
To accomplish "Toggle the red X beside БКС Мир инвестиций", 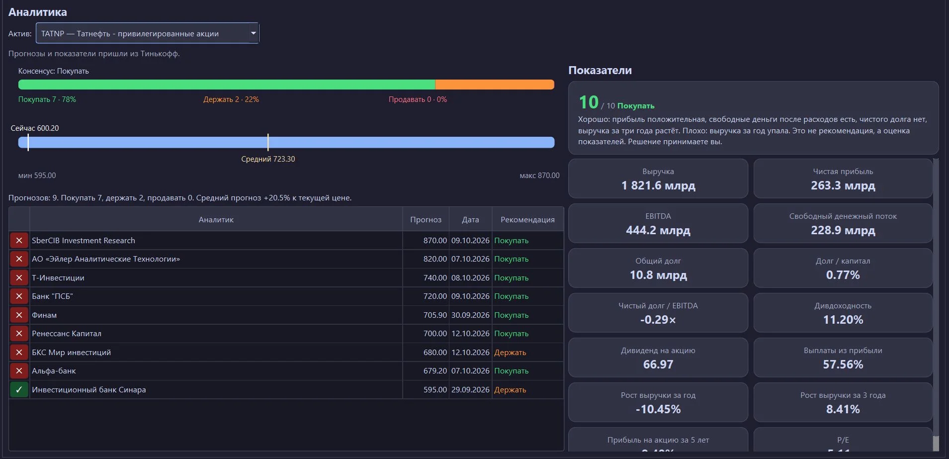I will [19, 353].
